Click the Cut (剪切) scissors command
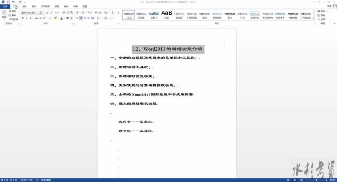Image resolution: width=337 pixels, height=182 pixels. coord(12,11)
